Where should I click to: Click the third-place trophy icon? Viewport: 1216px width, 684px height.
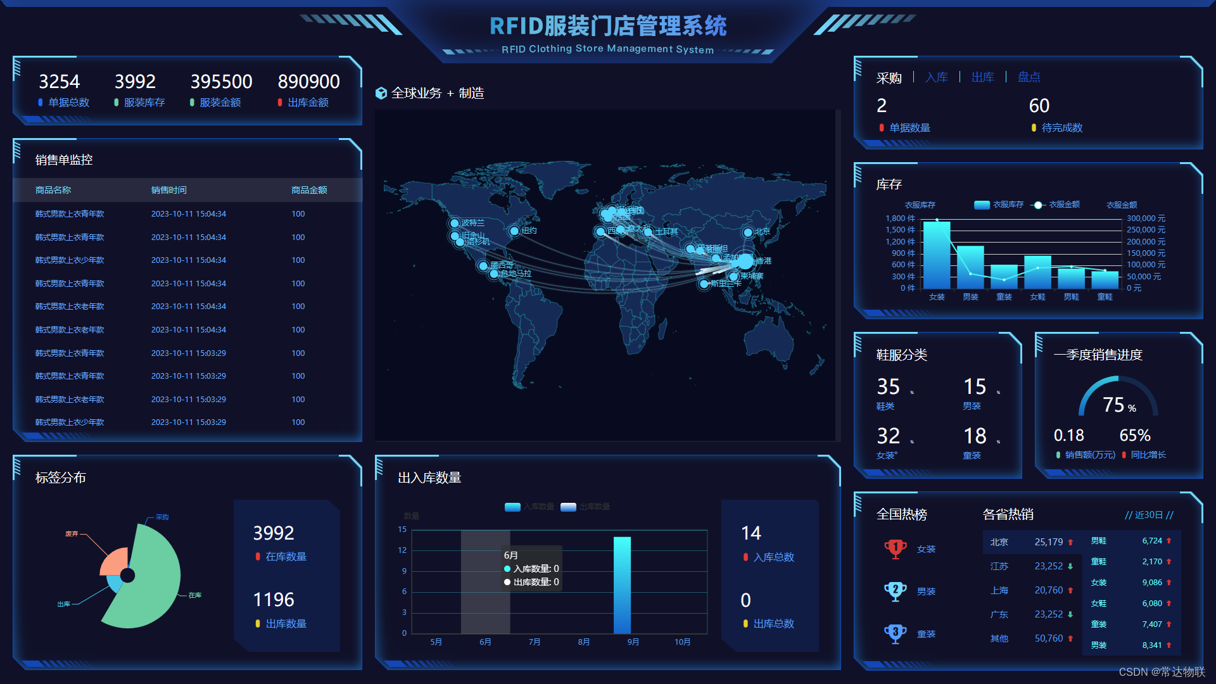[895, 633]
